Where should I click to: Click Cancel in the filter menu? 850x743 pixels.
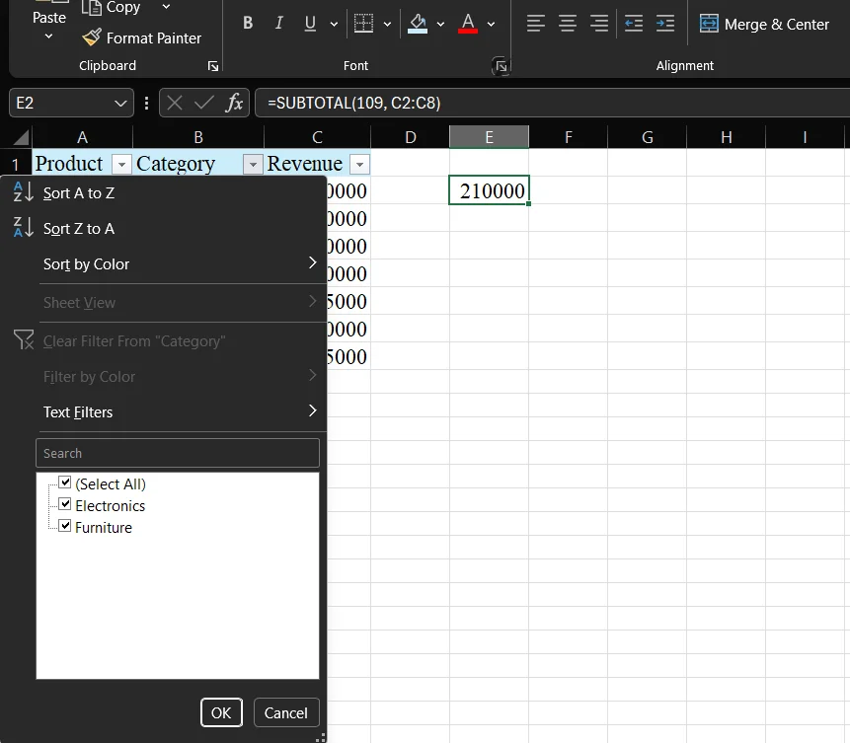(286, 712)
